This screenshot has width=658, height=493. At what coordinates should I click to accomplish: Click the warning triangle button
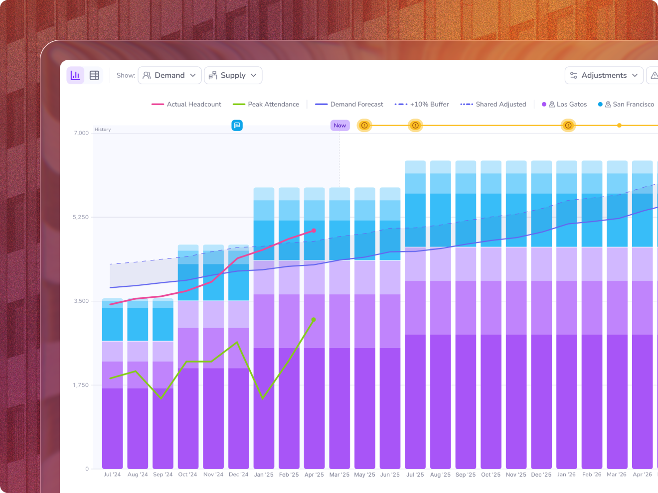(654, 75)
